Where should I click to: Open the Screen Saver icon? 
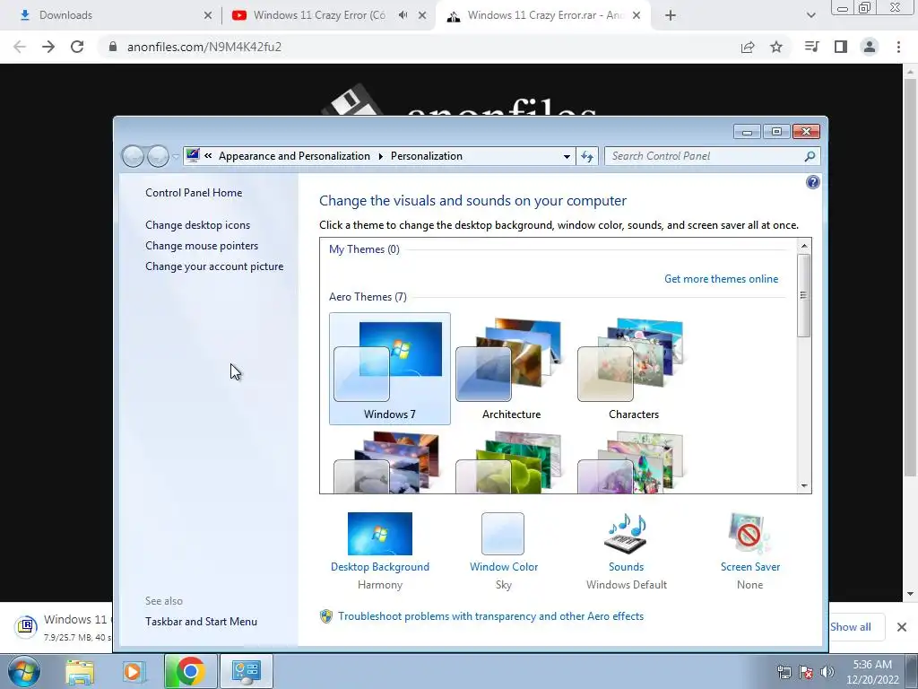pyautogui.click(x=750, y=534)
